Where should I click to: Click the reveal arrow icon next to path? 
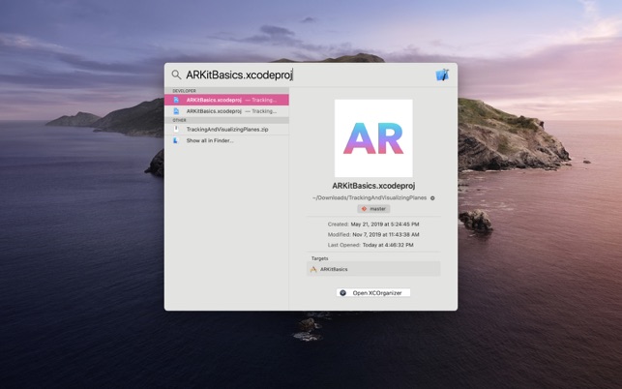432,198
